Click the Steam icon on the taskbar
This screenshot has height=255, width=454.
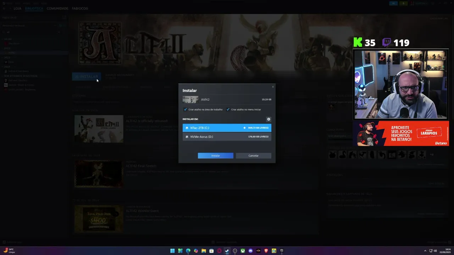click(227, 251)
